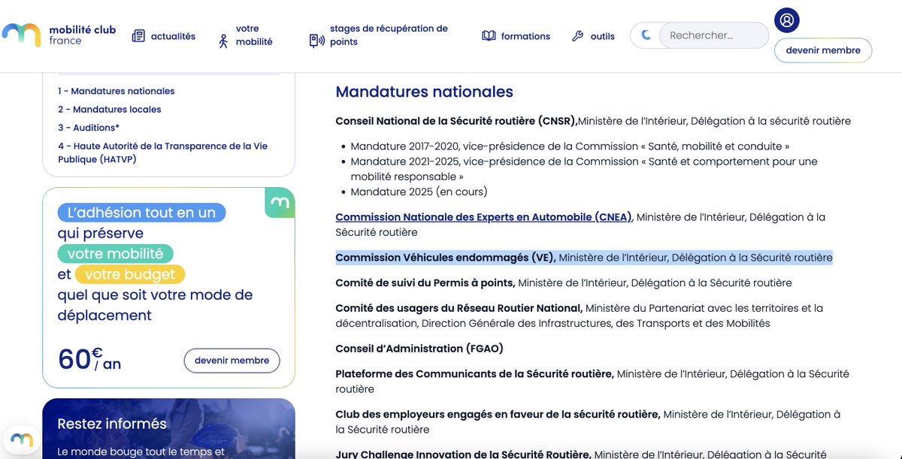
Task: Click the highlighted Commission Véhicules endommagés line
Action: pyautogui.click(x=584, y=258)
